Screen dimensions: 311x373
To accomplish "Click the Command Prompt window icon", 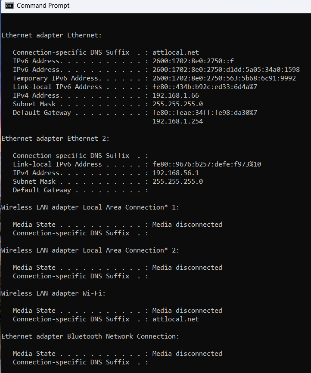I will (x=9, y=6).
